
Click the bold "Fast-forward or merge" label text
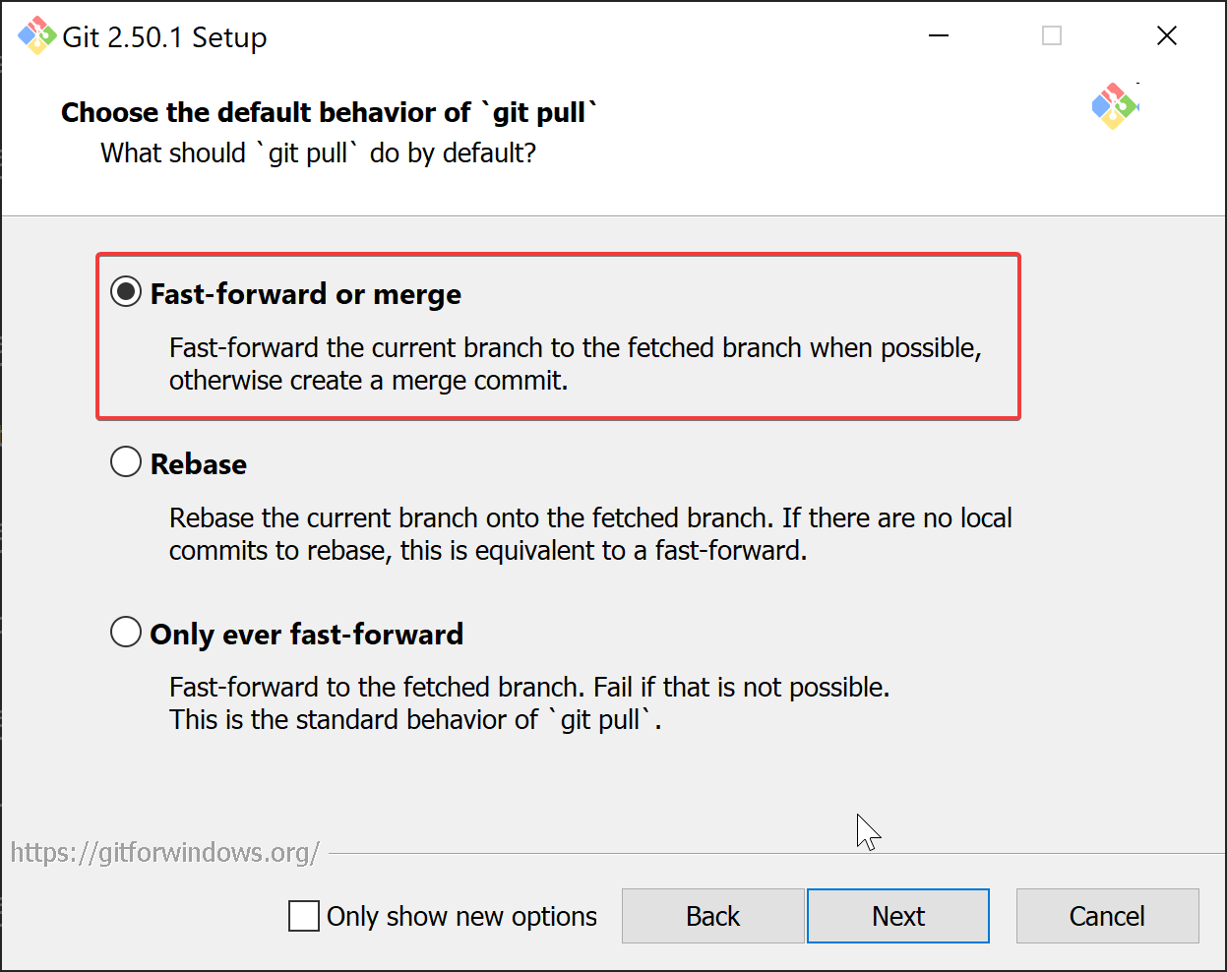[305, 294]
